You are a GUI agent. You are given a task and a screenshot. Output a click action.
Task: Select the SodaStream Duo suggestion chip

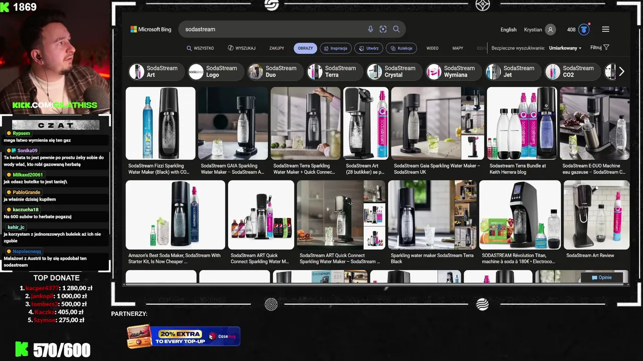[x=274, y=72]
